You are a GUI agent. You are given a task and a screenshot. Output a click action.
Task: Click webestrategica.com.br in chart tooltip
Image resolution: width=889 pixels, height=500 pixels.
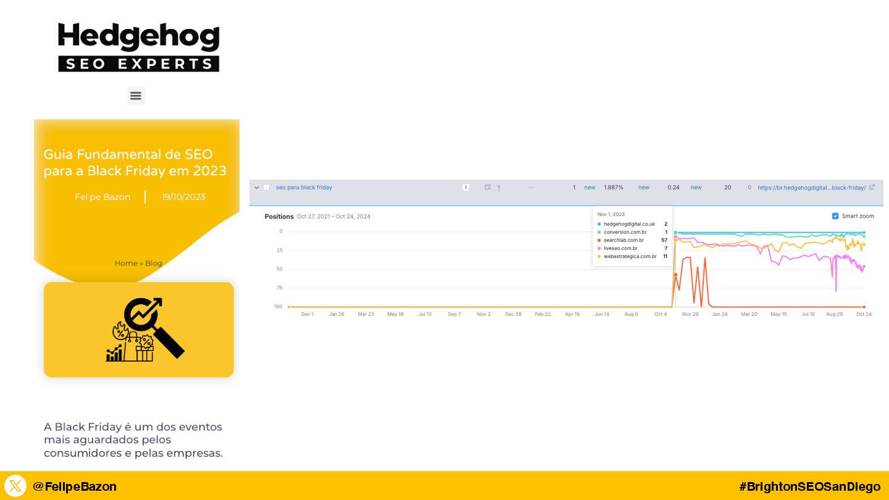[630, 256]
